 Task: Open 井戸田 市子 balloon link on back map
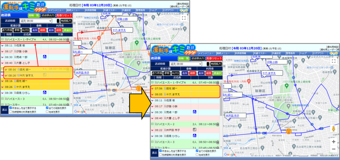(82, 72)
